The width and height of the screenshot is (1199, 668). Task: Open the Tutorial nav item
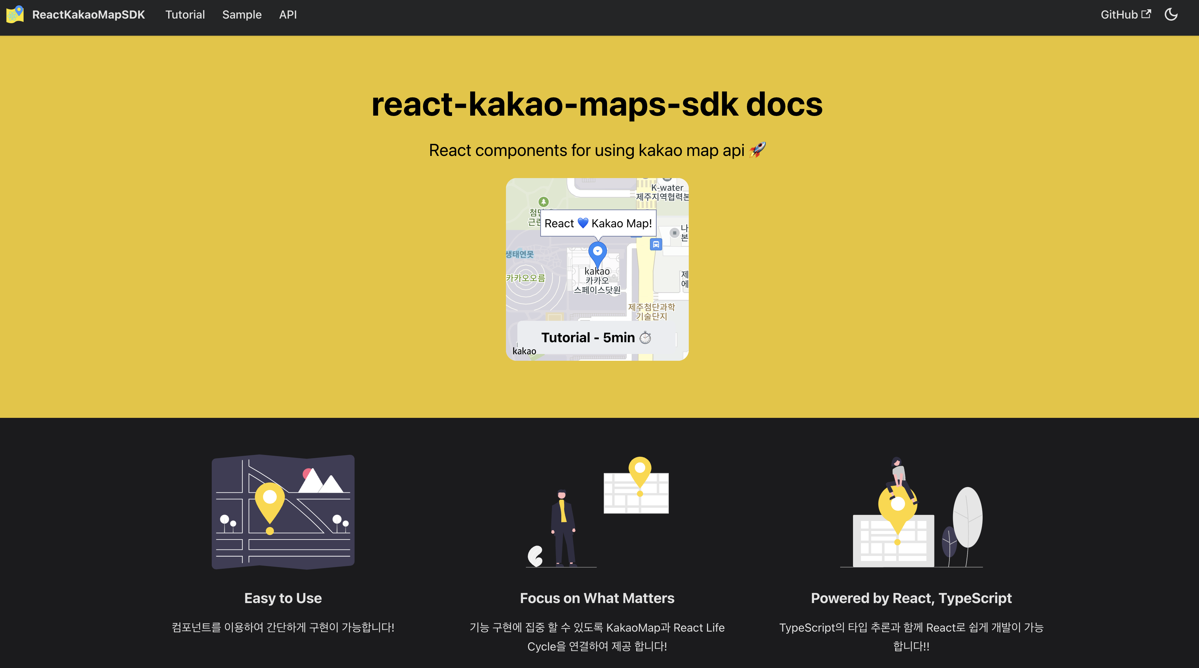(x=185, y=14)
